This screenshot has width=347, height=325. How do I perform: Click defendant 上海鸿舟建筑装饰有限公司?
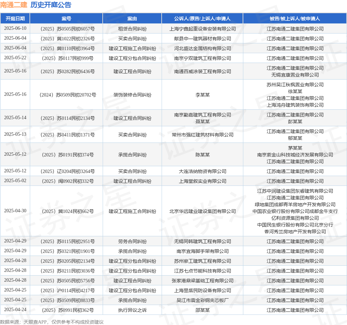pos(295,105)
